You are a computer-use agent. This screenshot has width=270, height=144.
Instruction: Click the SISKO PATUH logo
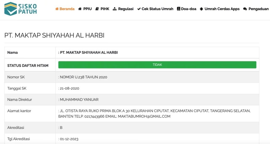click(21, 9)
